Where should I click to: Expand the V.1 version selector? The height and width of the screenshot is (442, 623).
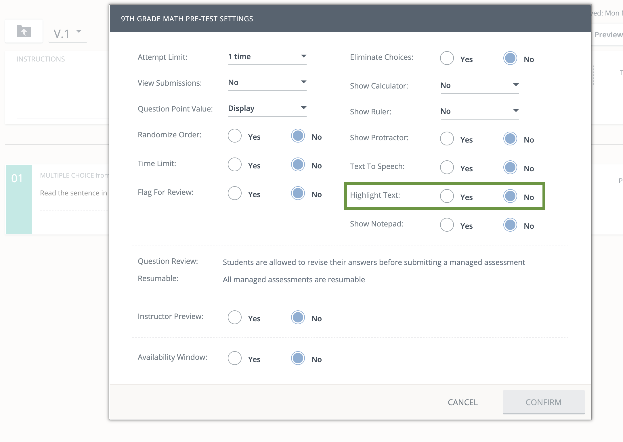(68, 32)
